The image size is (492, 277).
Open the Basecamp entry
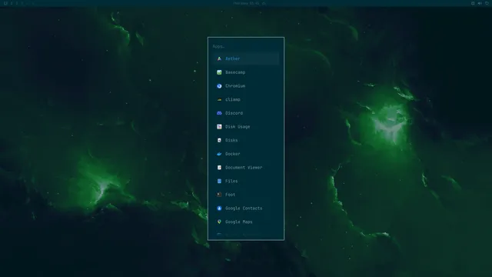(x=246, y=72)
